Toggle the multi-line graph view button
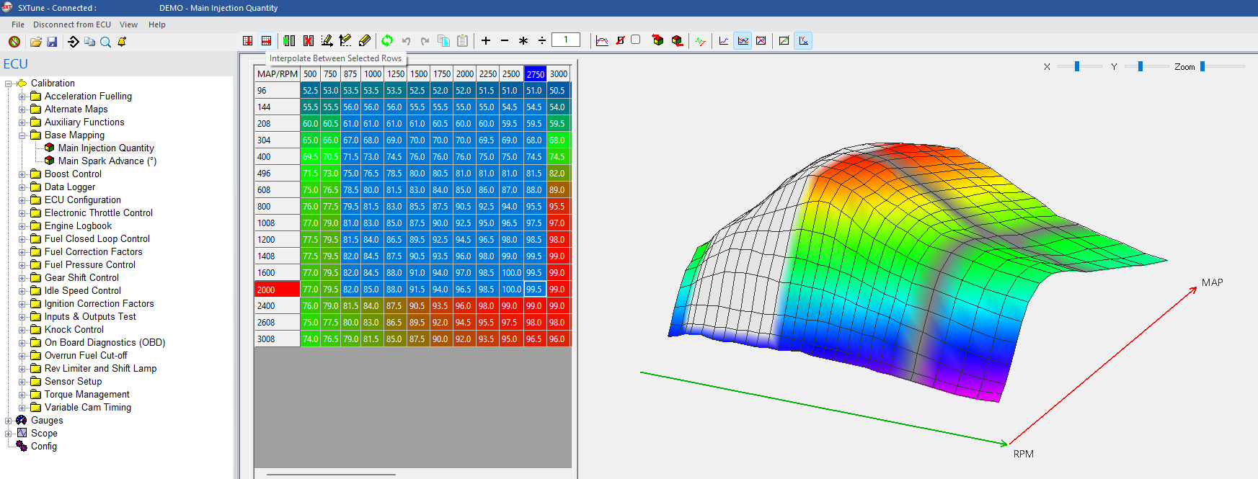The width and height of the screenshot is (1258, 479). pos(743,40)
